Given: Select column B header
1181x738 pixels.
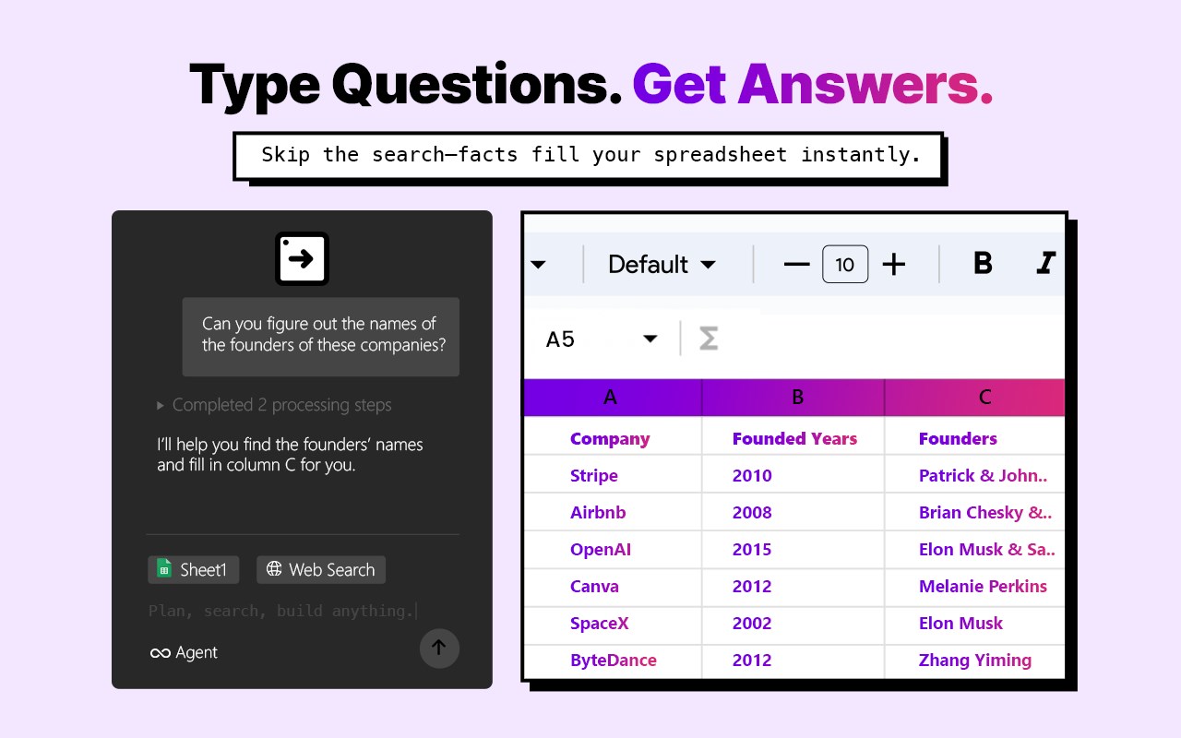Looking at the screenshot, I should [x=793, y=398].
